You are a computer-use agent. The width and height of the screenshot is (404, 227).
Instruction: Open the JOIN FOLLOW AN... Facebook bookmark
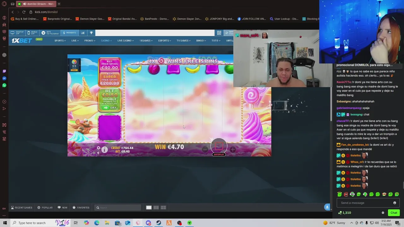(252, 19)
